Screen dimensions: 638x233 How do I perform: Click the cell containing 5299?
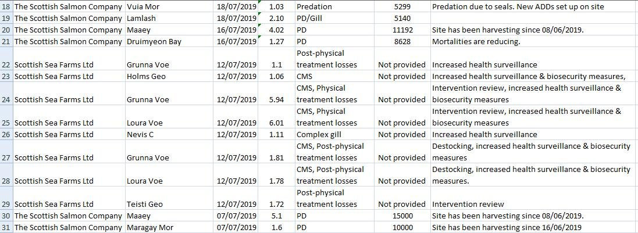[x=402, y=6]
